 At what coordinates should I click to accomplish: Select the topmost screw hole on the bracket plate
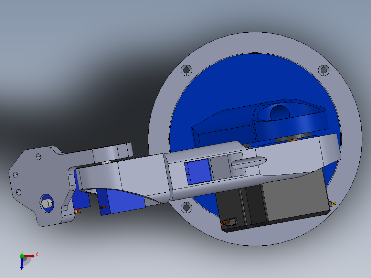[39, 157]
